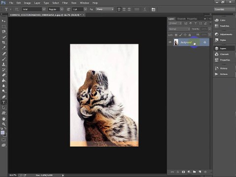Image resolution: width=236 pixels, height=177 pixels.
Task: Change the screen mode icon
Action: 3,145
